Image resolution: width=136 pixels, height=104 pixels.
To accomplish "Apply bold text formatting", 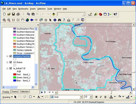I will coord(96,97).
